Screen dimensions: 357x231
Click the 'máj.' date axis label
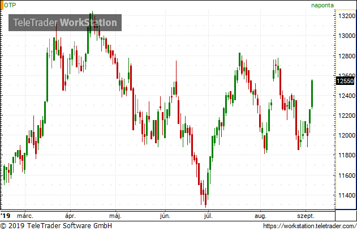[x=115, y=216]
